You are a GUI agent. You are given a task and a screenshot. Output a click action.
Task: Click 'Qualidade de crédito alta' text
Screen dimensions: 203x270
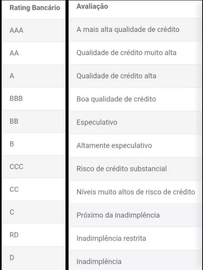point(116,76)
